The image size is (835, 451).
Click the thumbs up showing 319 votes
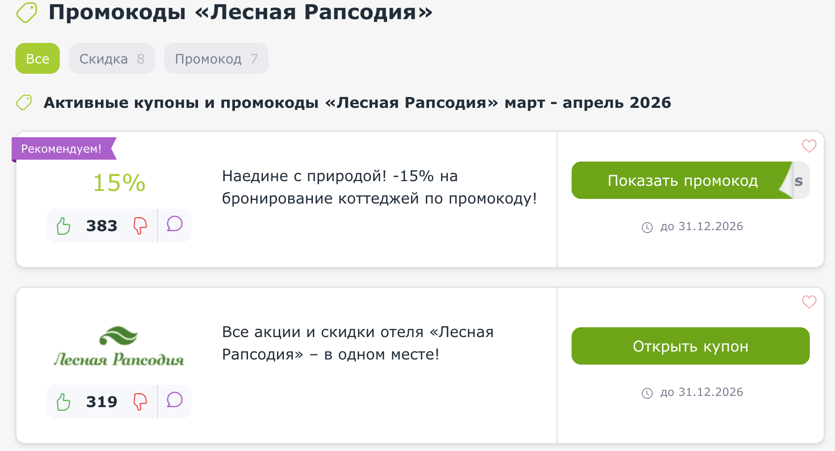click(64, 401)
